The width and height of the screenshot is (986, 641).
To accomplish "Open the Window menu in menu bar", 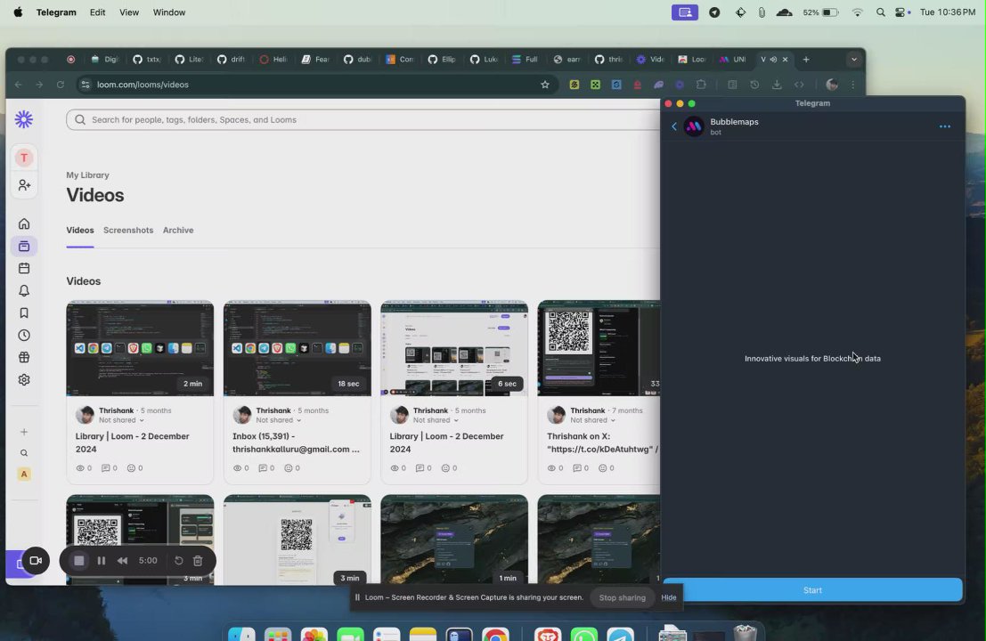I will click(x=169, y=12).
